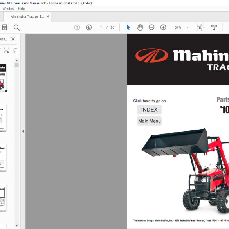Screen dimensions: 229x229
Task: Click the red tractor image
Action: (185, 171)
